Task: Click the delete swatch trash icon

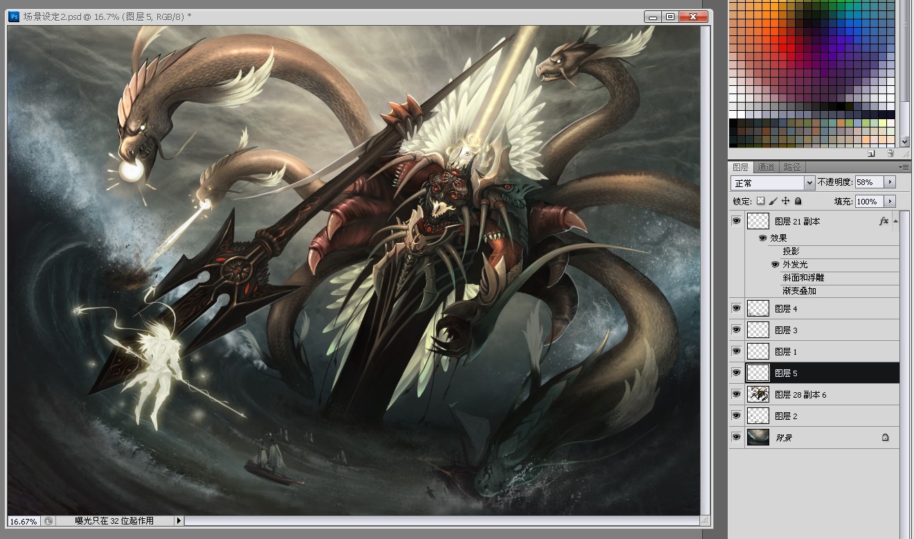Action: 890,153
